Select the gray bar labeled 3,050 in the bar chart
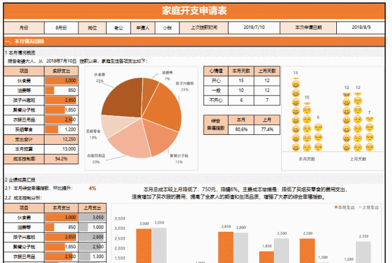Image resolution: width=392 pixels, height=263 pixels. point(159,245)
